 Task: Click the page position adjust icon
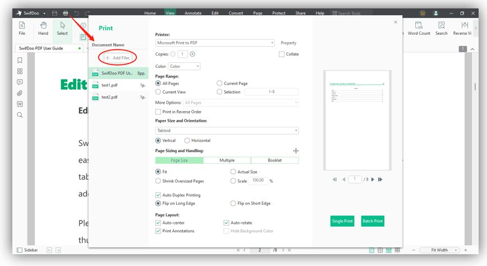point(296,151)
